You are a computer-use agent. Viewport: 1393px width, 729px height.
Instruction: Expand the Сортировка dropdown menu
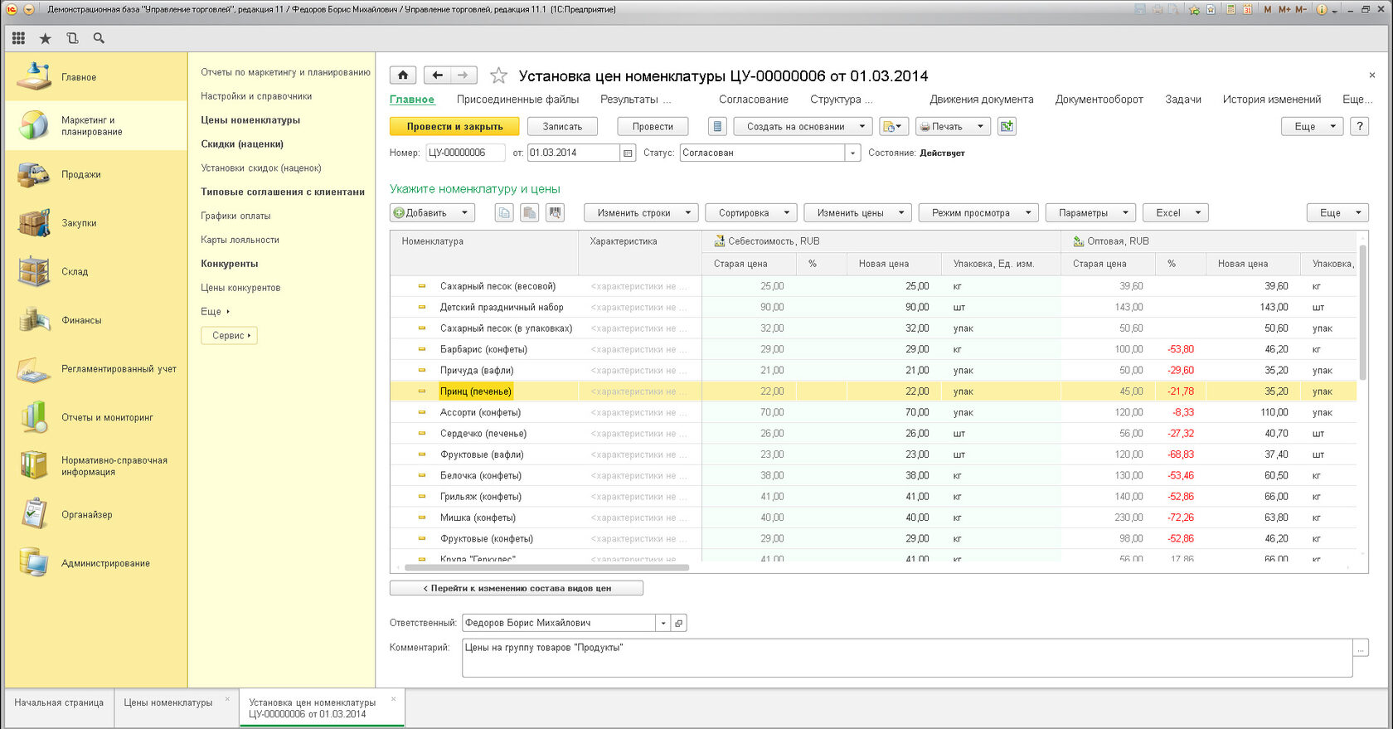pyautogui.click(x=751, y=213)
